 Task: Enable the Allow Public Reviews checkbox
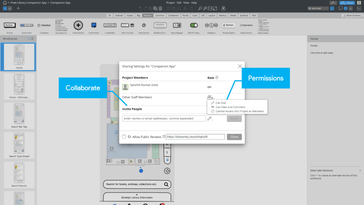coord(124,137)
